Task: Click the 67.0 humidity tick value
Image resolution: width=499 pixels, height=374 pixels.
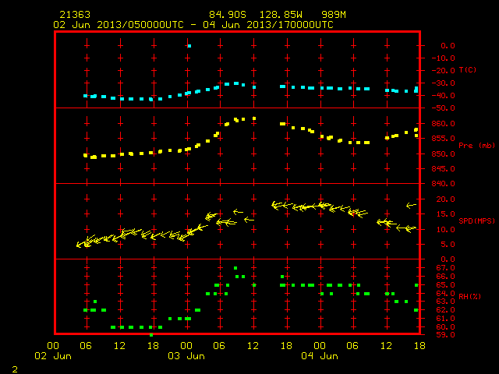Action: click(x=445, y=268)
